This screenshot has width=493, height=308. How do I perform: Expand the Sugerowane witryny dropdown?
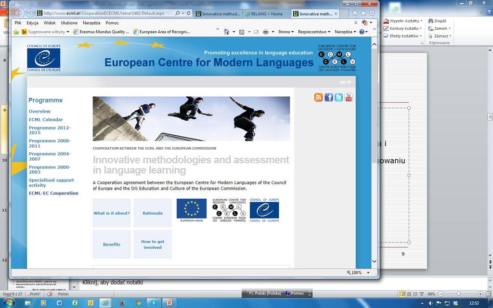point(67,32)
